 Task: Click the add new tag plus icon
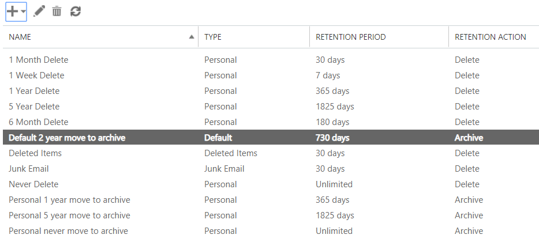tap(12, 12)
